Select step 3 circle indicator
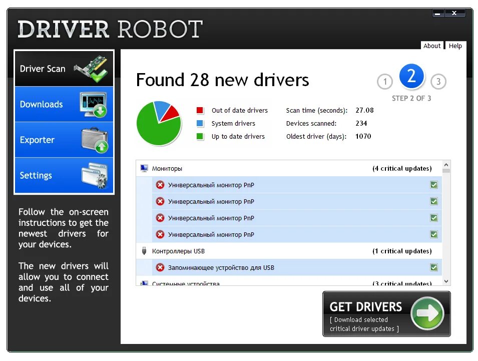 (x=438, y=82)
